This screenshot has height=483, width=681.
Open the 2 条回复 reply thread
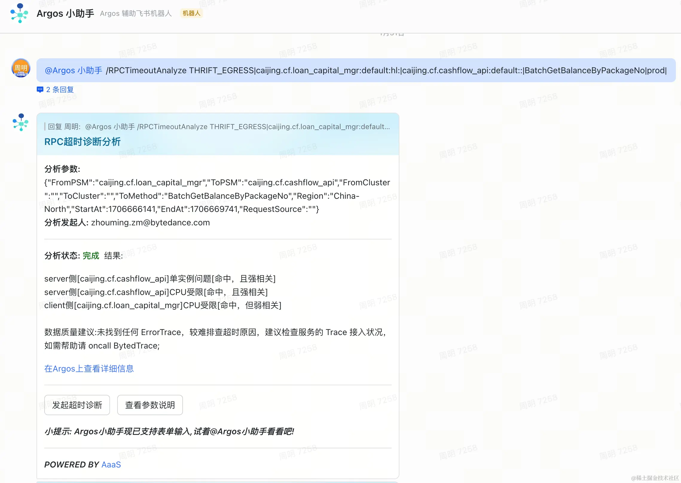[x=60, y=90]
